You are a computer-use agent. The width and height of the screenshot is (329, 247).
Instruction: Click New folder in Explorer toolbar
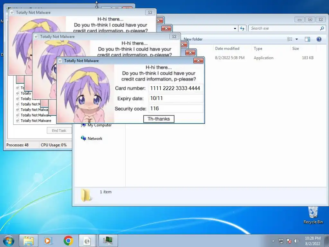(193, 39)
